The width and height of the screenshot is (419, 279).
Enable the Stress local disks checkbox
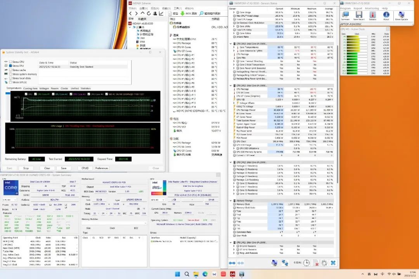(10, 78)
